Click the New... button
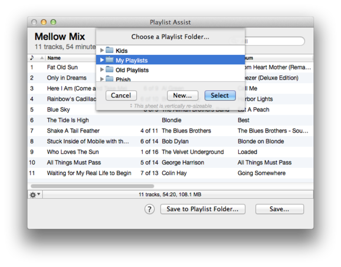The image size is (341, 267). click(x=182, y=95)
